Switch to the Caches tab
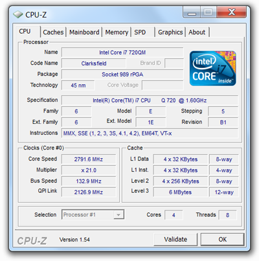 click(53, 32)
